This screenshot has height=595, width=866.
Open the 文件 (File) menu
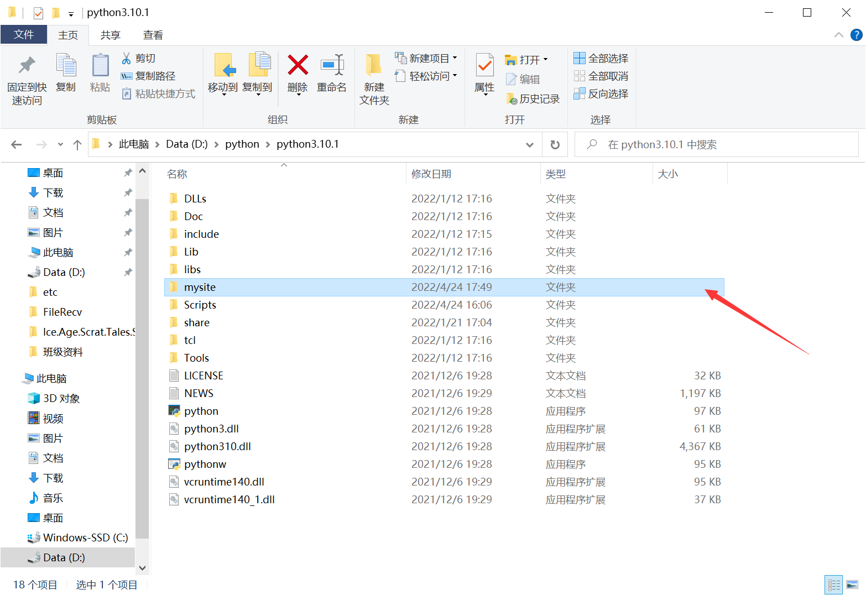point(24,34)
